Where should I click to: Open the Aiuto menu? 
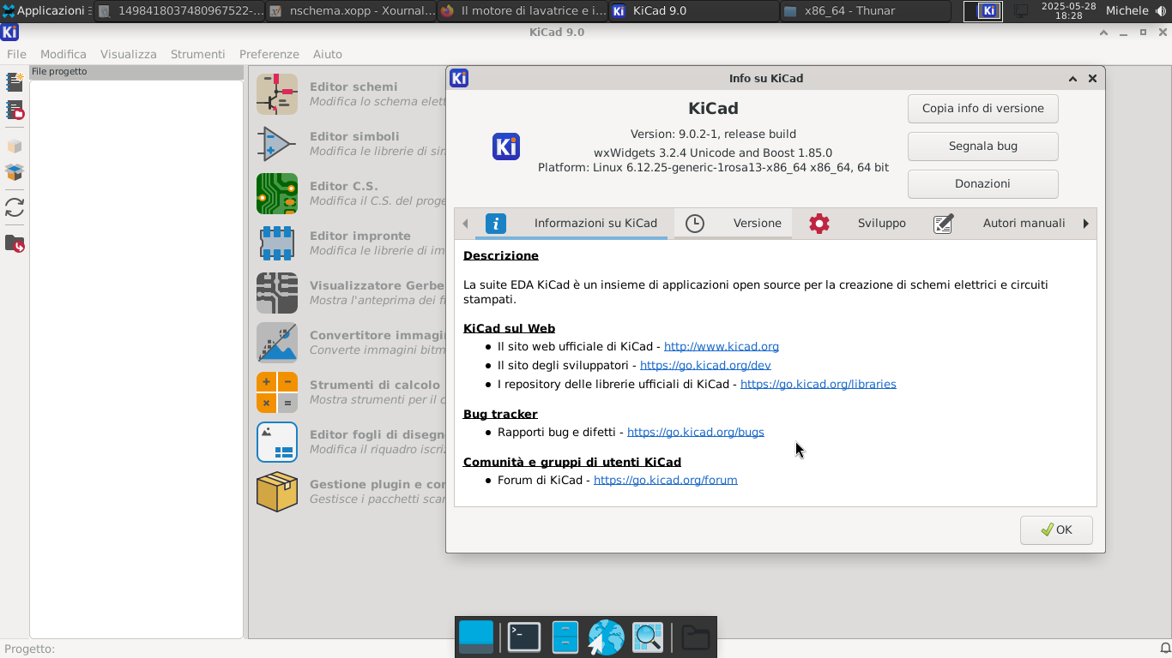coord(328,54)
